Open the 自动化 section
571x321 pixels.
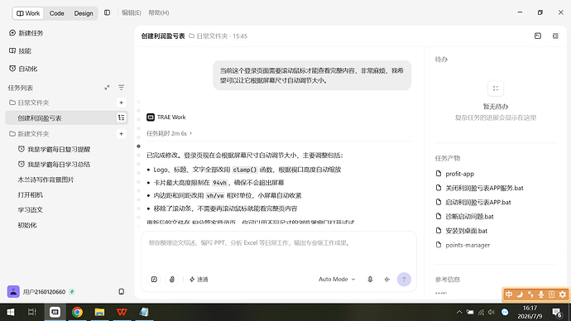pos(23,69)
